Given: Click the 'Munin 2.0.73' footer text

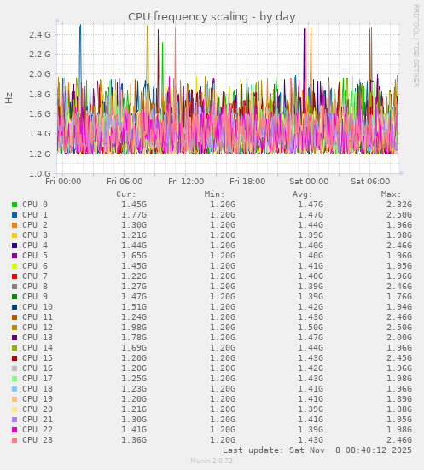Looking at the screenshot, I should coord(212,461).
